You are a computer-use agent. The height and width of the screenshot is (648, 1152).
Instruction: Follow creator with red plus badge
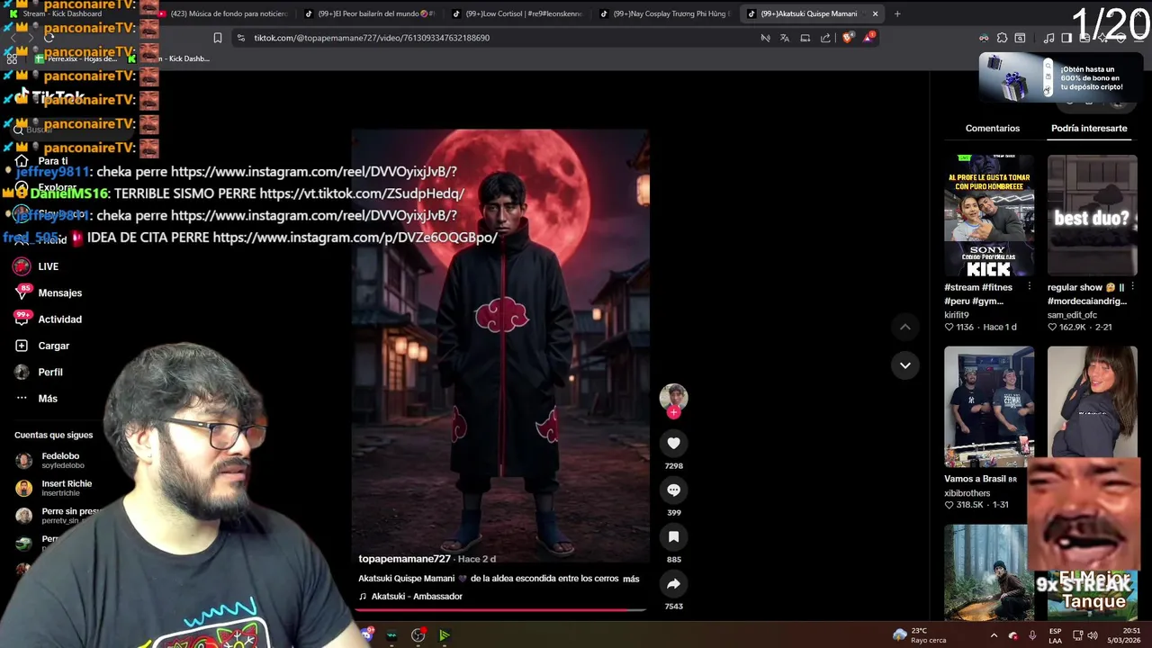pos(673,412)
